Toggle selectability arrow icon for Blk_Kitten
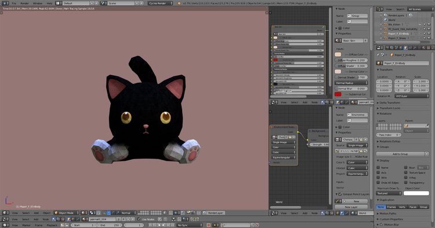 [425, 24]
